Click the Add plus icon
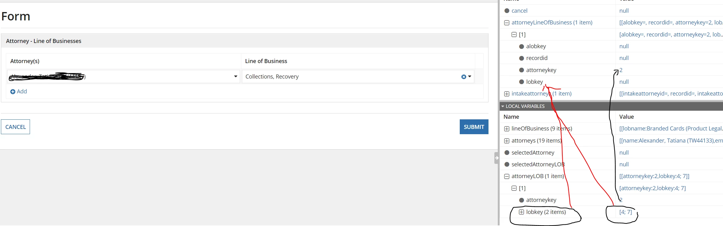Screen dimensions: 723x226 (13, 92)
